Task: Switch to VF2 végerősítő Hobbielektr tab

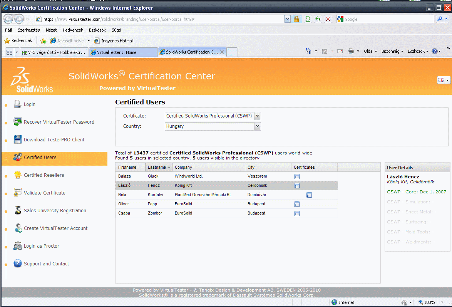Action: coord(54,52)
